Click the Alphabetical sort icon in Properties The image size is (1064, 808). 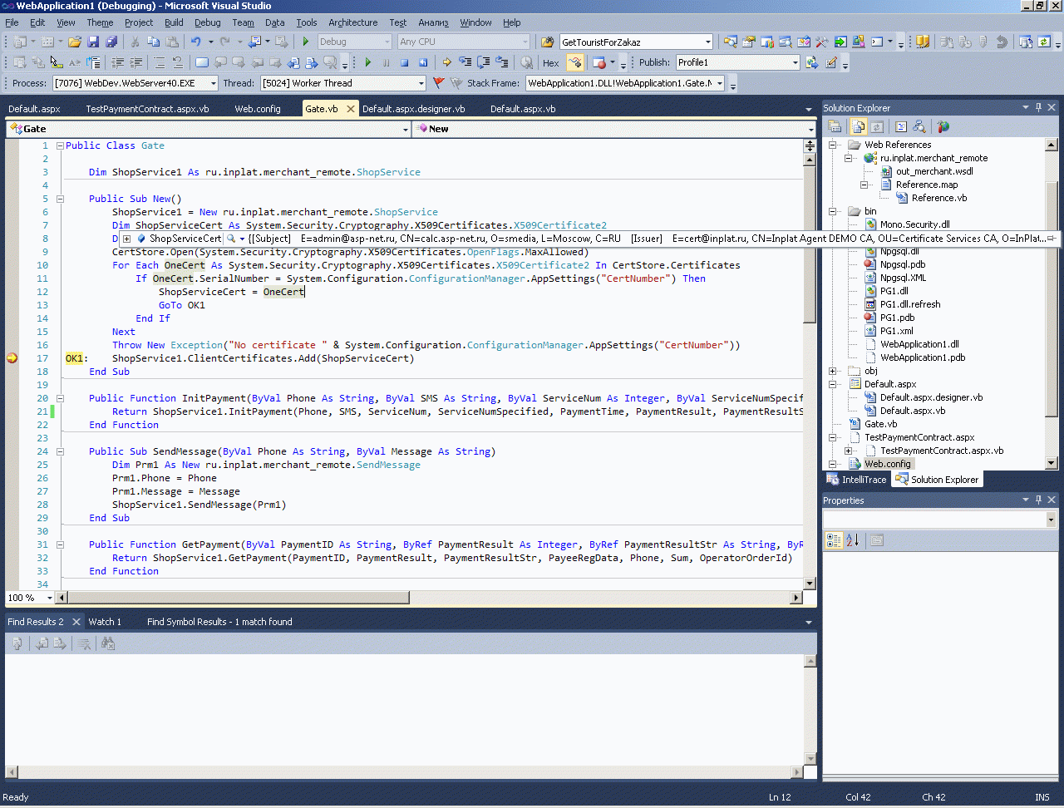point(853,540)
